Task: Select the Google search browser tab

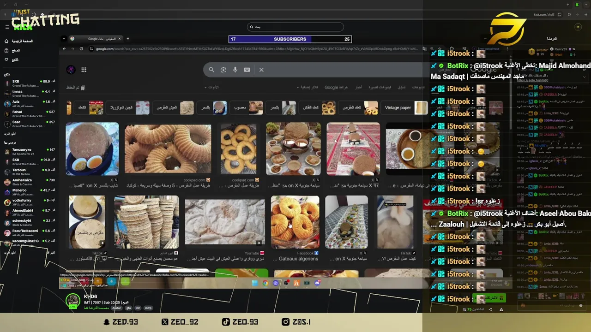Action: [96, 39]
